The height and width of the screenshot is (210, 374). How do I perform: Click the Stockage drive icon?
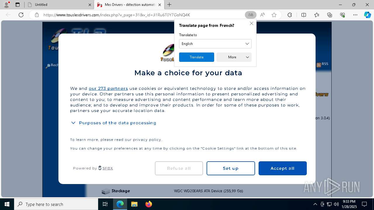[x=105, y=191]
